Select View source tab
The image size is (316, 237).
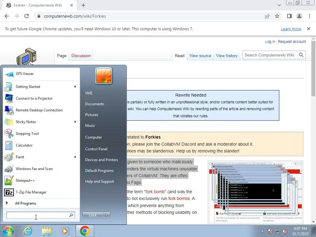pos(200,56)
